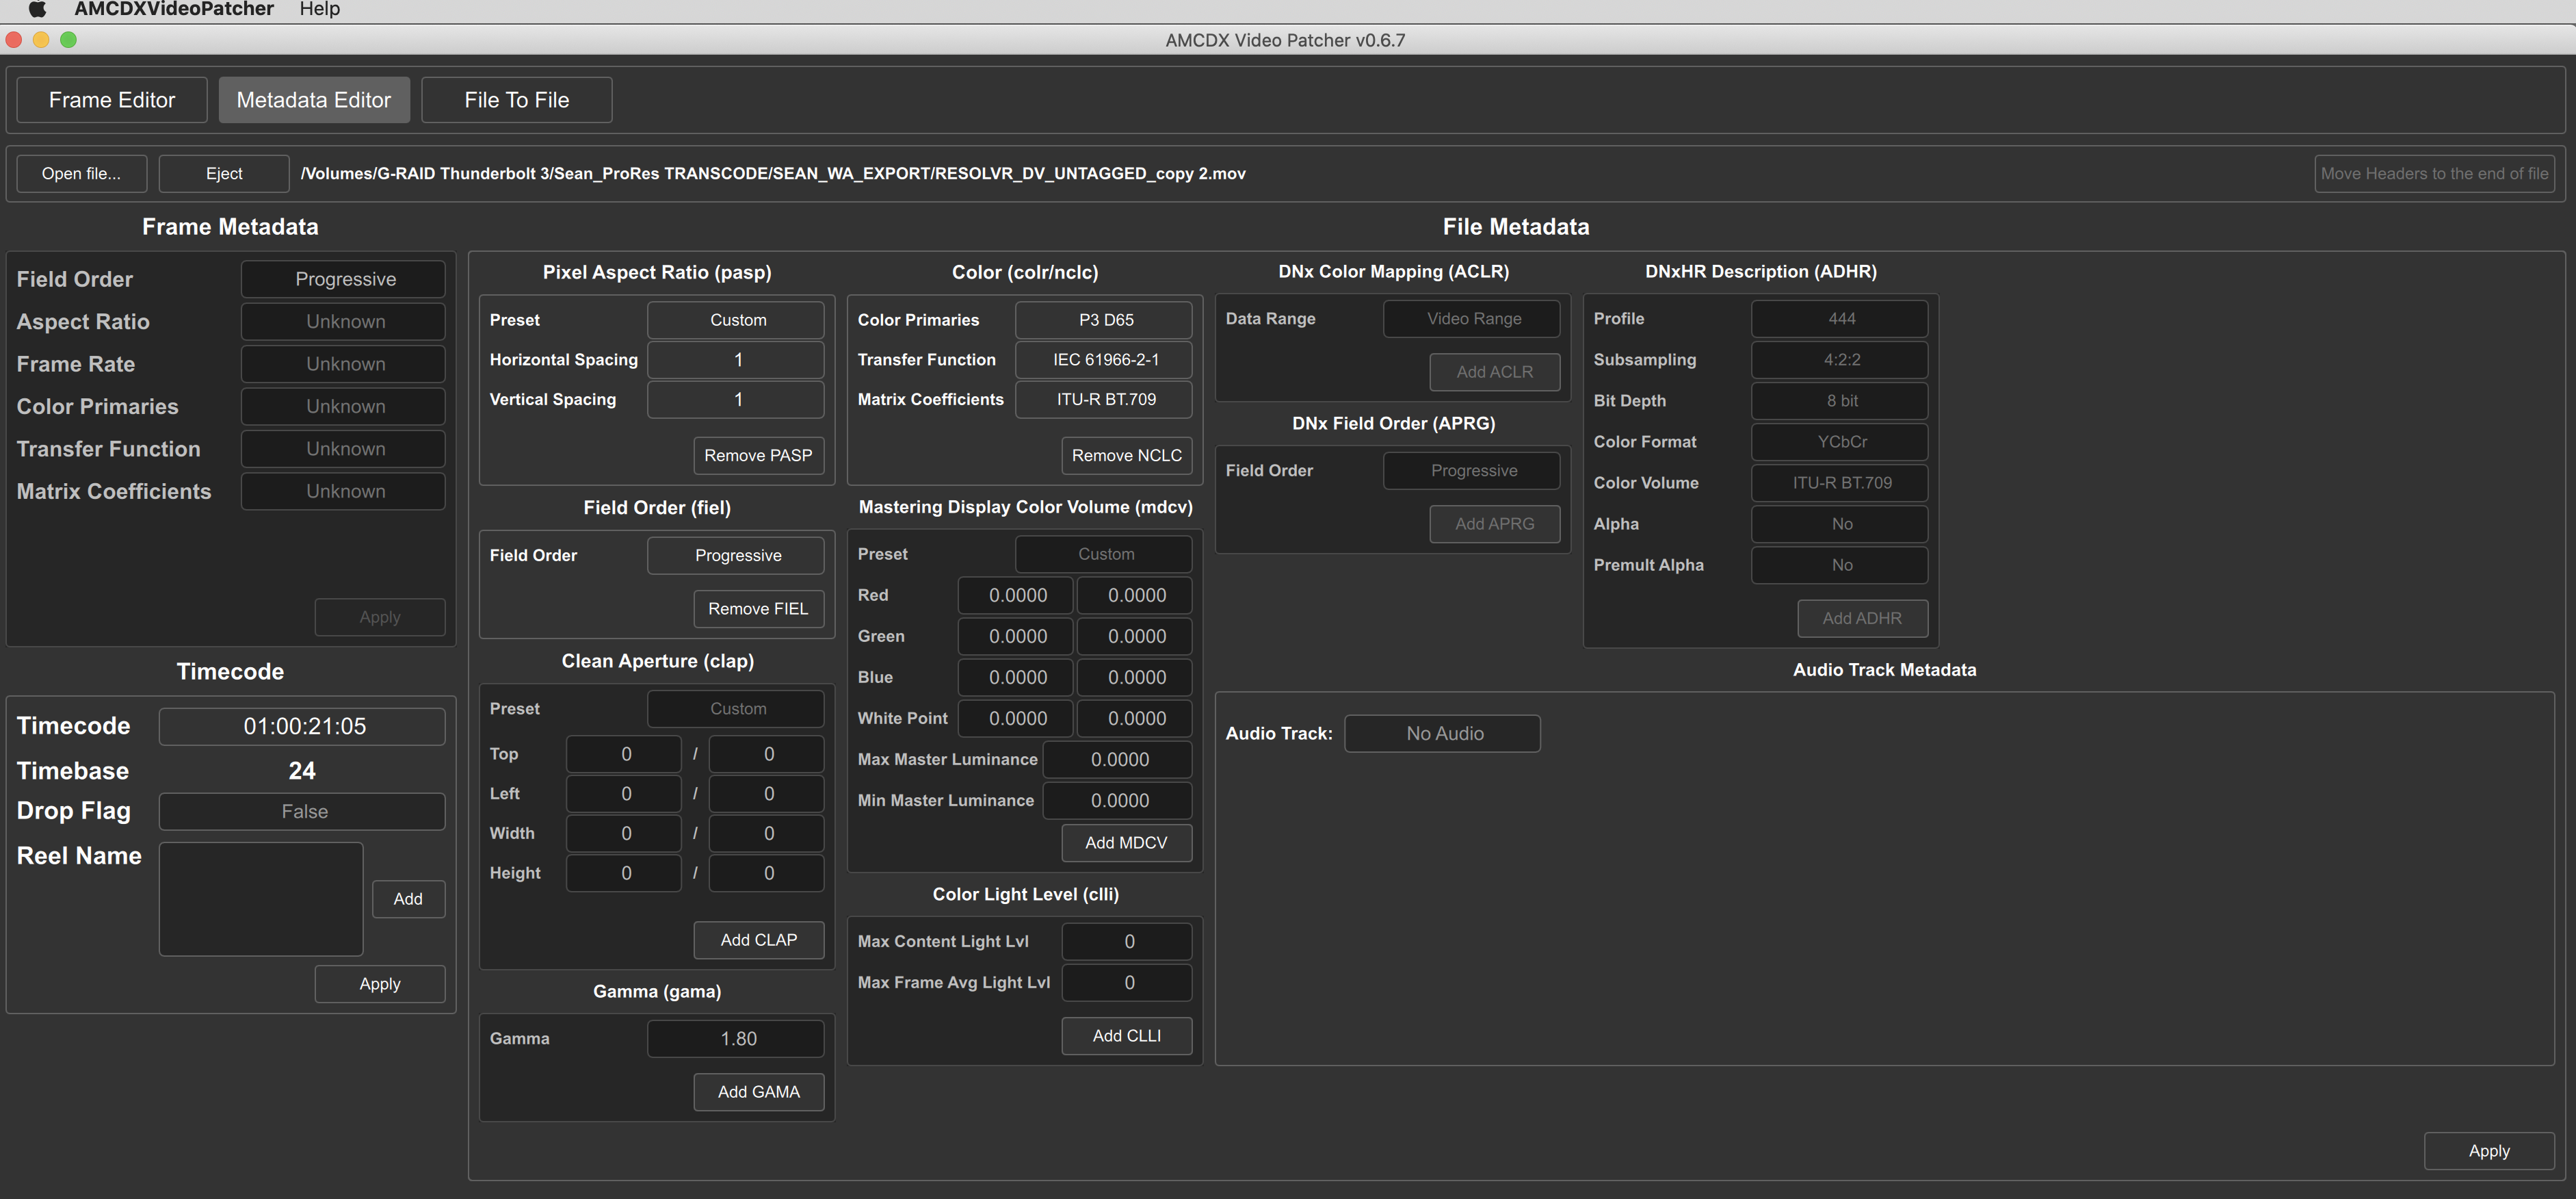Click the Remove NCLC button
This screenshot has width=2576, height=1199.
(x=1127, y=455)
